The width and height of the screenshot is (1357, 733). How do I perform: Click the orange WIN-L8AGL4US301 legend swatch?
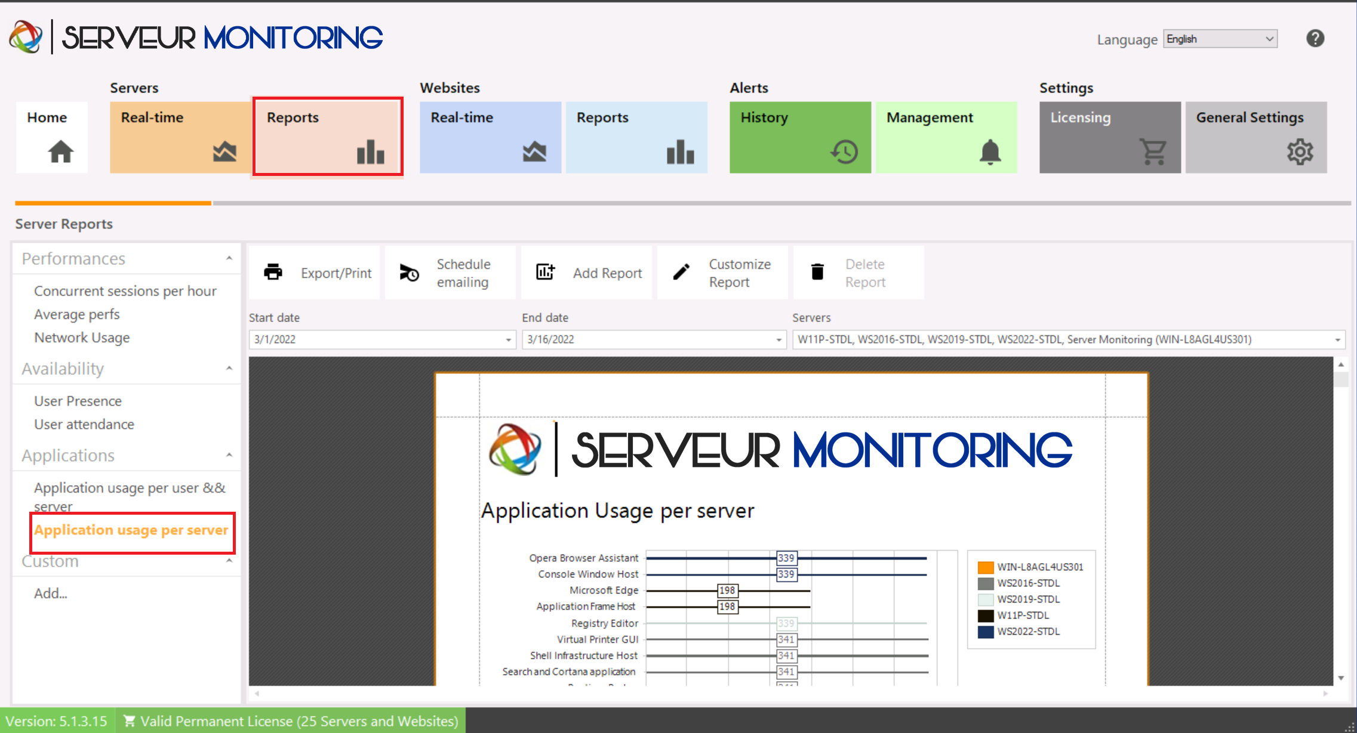986,567
